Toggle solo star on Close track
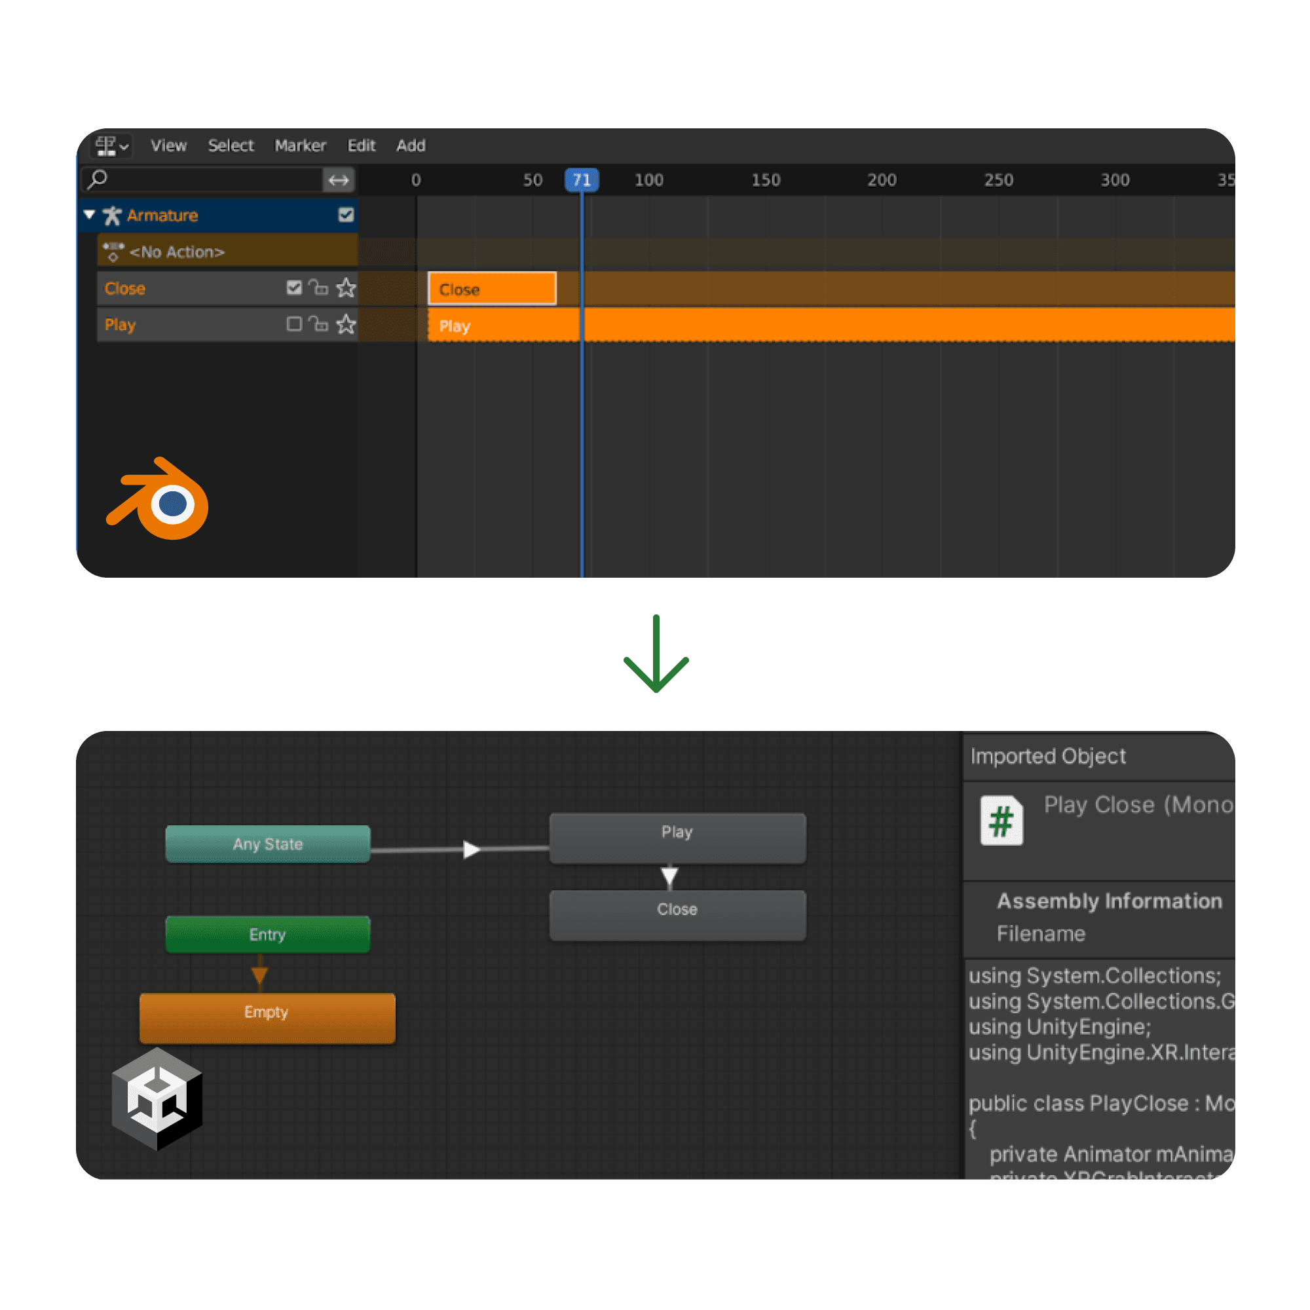This screenshot has height=1310, width=1310. click(x=346, y=288)
